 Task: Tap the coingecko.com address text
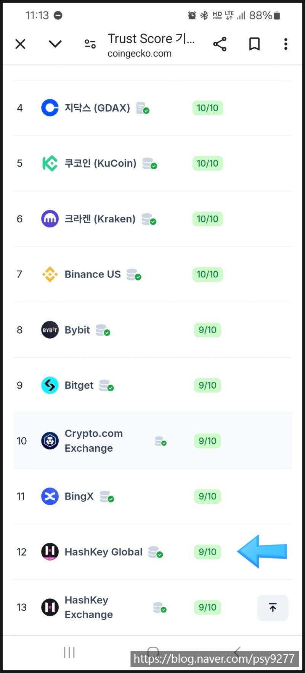[140, 54]
